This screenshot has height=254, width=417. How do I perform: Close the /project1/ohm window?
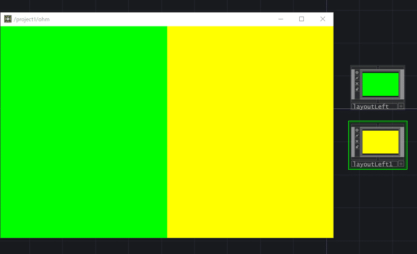click(x=323, y=19)
